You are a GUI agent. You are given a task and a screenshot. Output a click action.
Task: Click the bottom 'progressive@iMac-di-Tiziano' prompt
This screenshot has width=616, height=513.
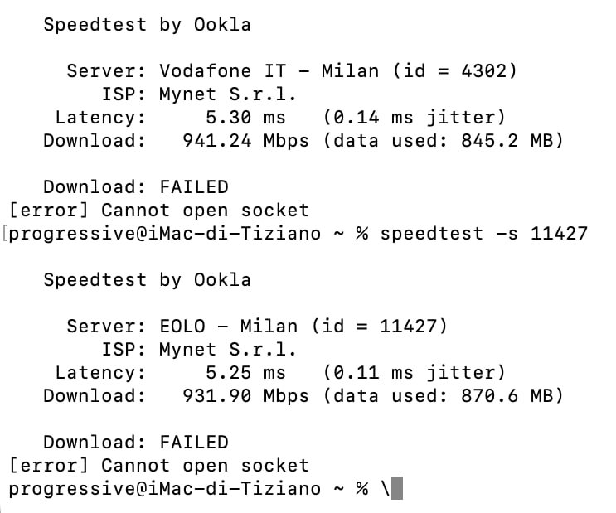point(165,489)
